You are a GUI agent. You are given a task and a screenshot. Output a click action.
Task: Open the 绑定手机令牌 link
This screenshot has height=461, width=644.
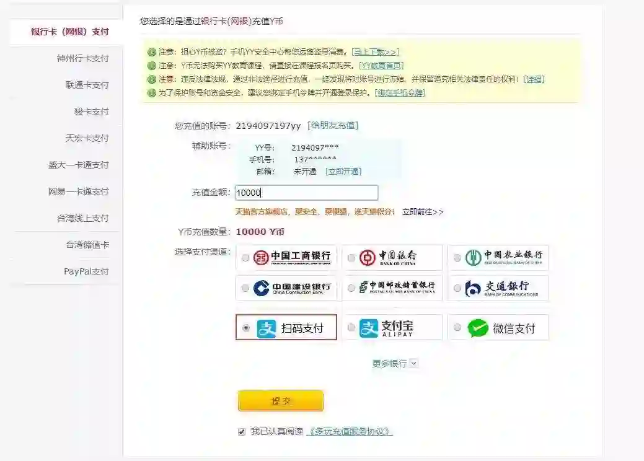tap(400, 93)
